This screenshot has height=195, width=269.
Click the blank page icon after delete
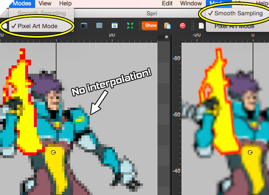[201, 26]
